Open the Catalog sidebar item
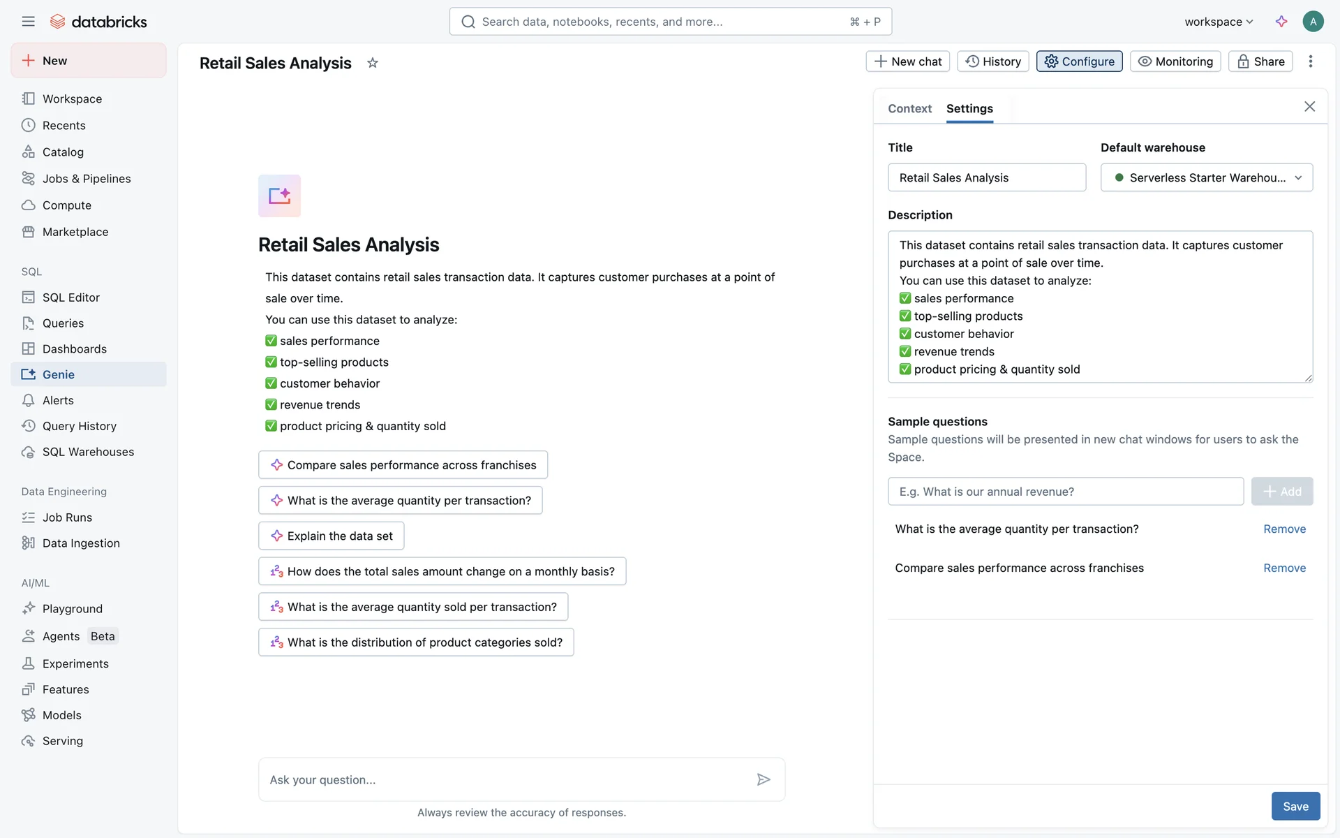The image size is (1340, 838). 63,152
